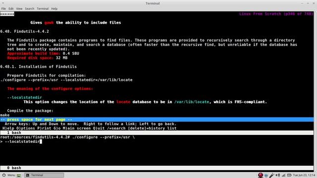
Task: Click the 'Linux From Scratch (p346 of 748)' title
Action: (x=276, y=14)
